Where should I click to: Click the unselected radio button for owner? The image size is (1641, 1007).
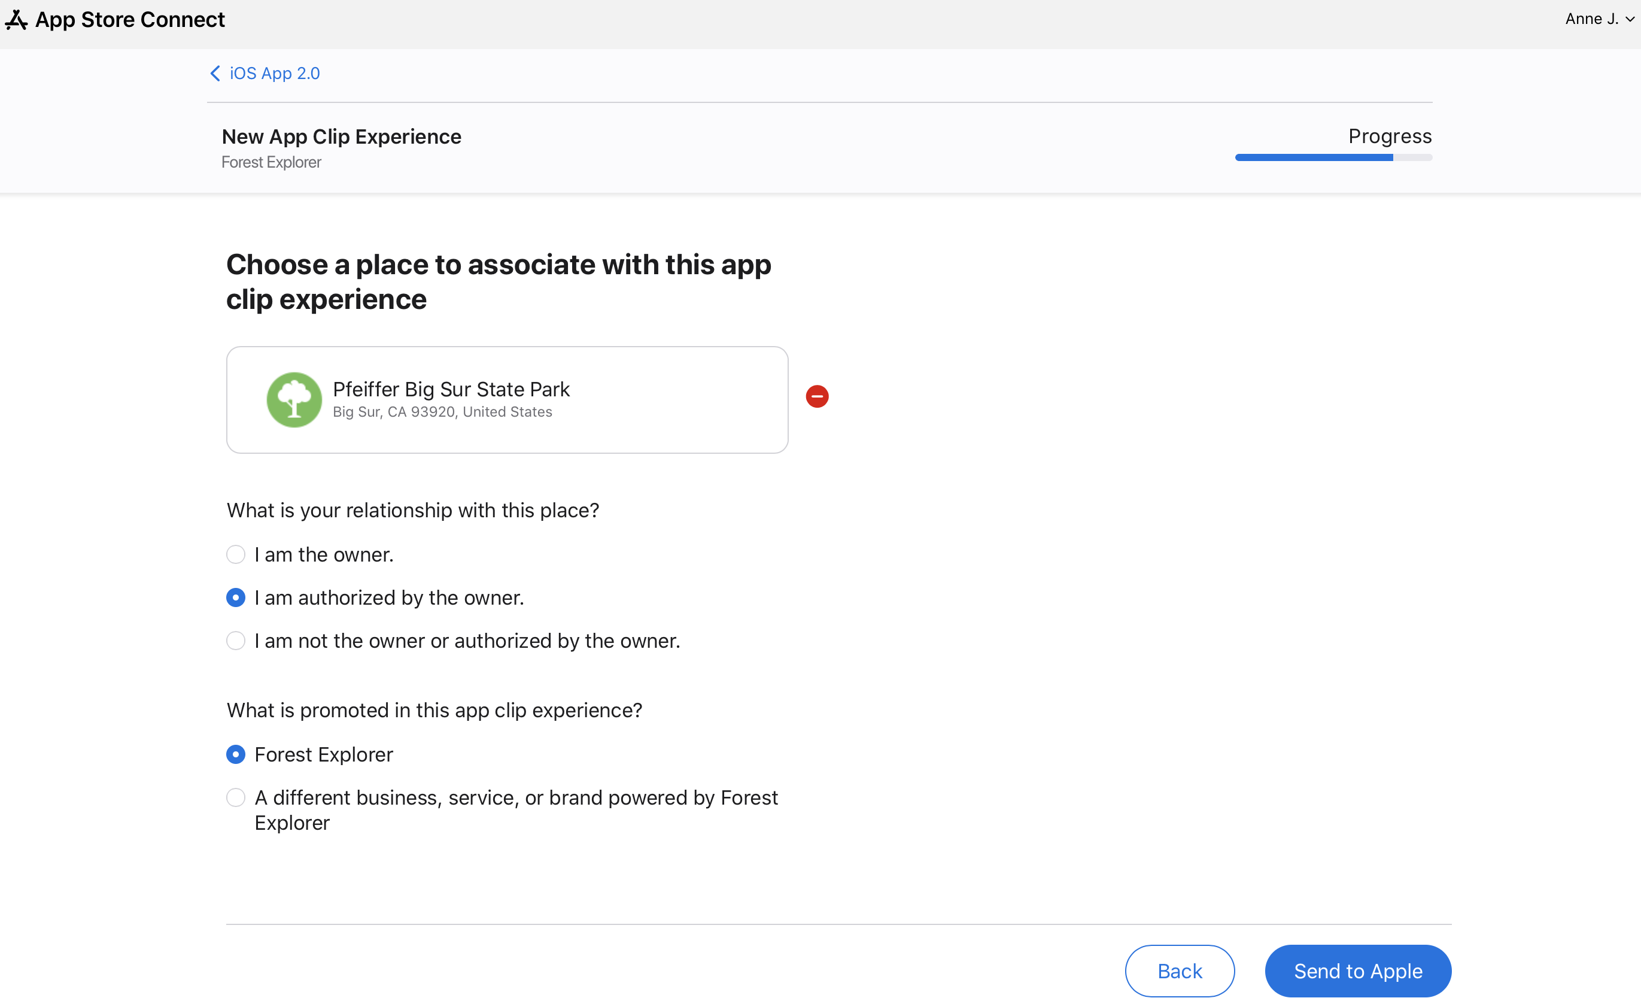pos(236,553)
